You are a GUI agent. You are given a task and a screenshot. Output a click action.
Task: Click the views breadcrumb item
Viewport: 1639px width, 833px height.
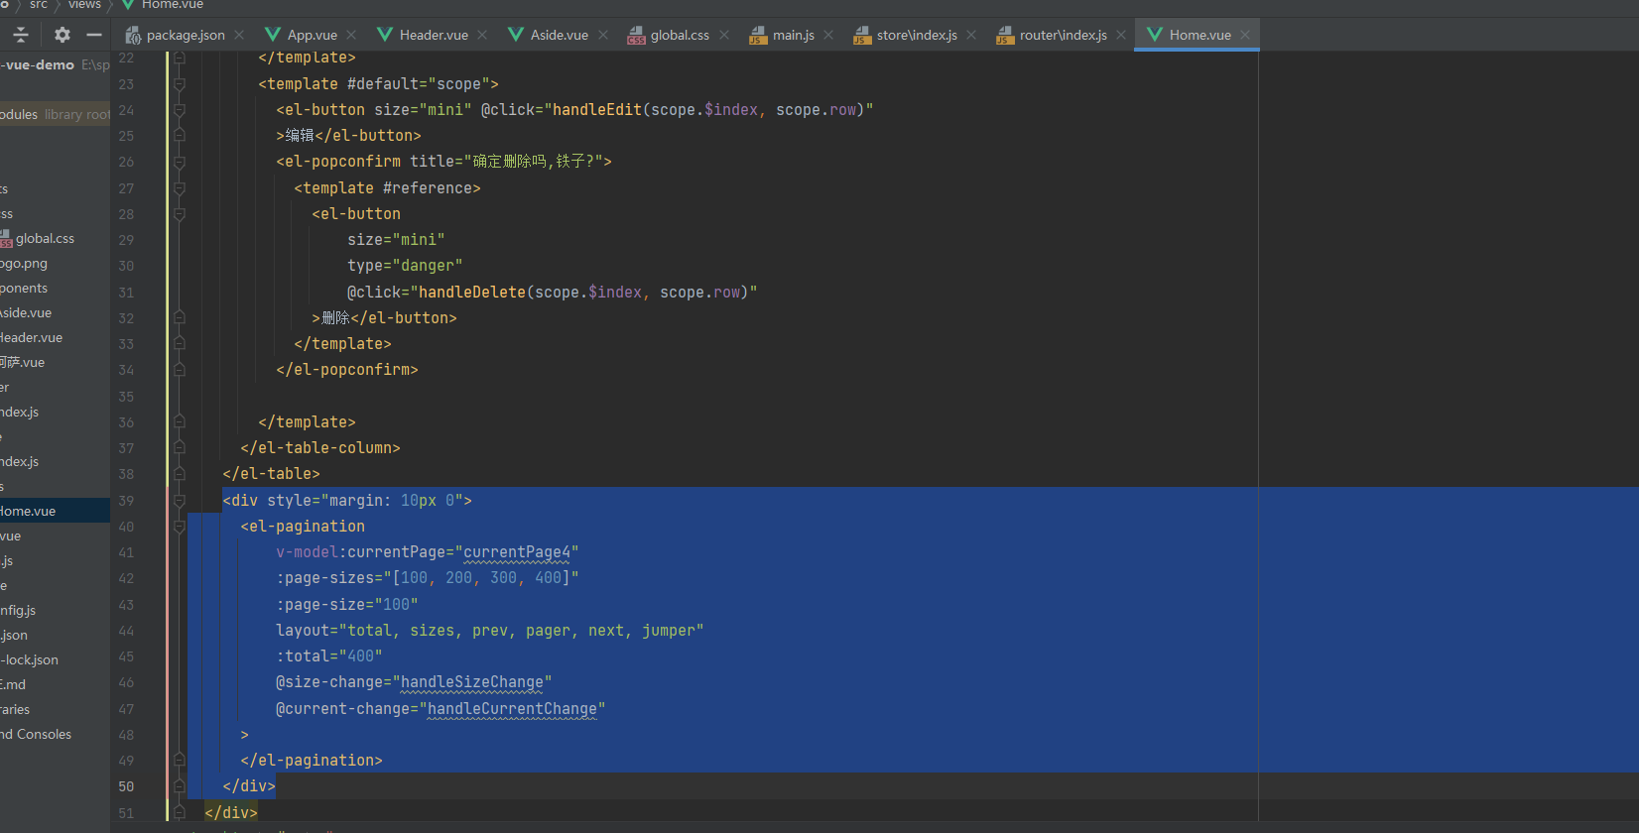(x=84, y=4)
